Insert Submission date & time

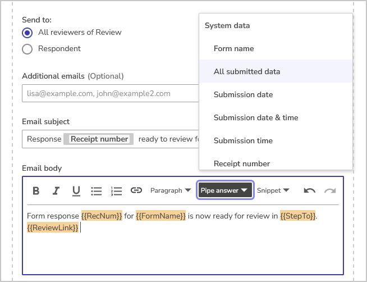tap(276, 117)
